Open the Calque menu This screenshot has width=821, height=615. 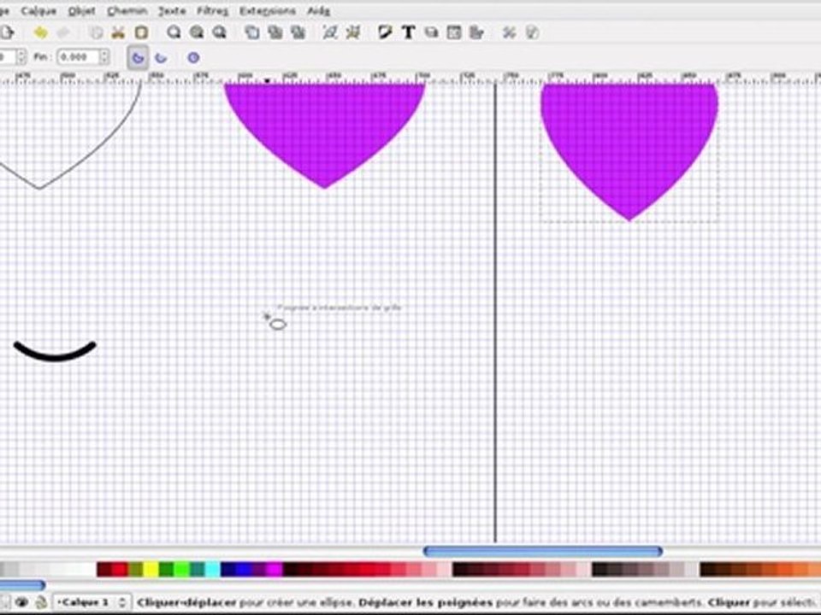[x=38, y=11]
